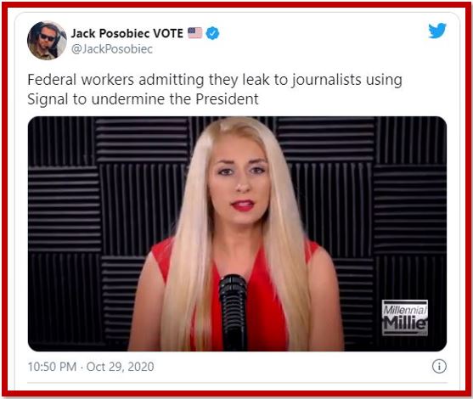Click the Oct 29, 2020 date
The height and width of the screenshot is (399, 473).
click(120, 367)
